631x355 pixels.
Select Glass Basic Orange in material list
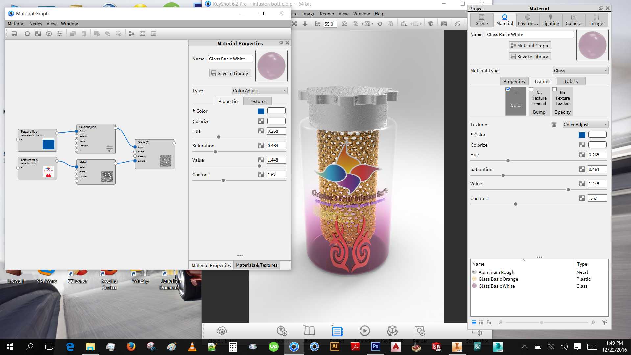[x=498, y=279]
